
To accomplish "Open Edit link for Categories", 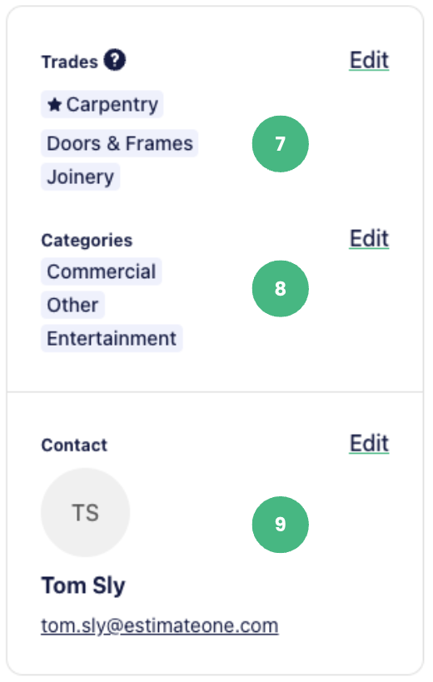I will [x=369, y=238].
